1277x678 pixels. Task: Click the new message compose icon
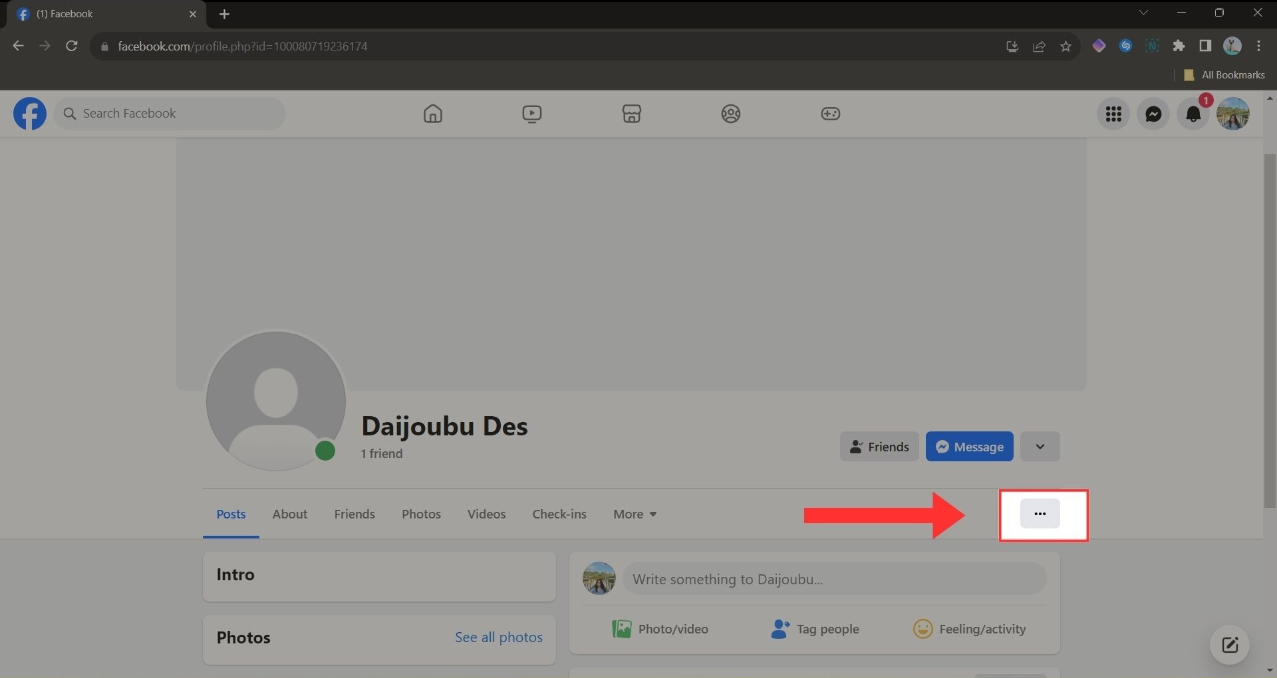(1229, 644)
